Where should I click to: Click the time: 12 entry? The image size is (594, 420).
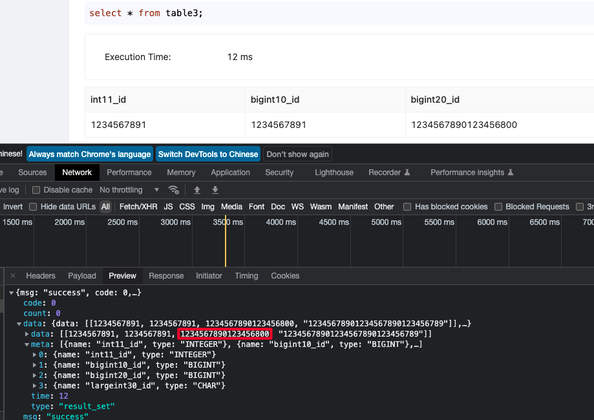[x=50, y=396]
